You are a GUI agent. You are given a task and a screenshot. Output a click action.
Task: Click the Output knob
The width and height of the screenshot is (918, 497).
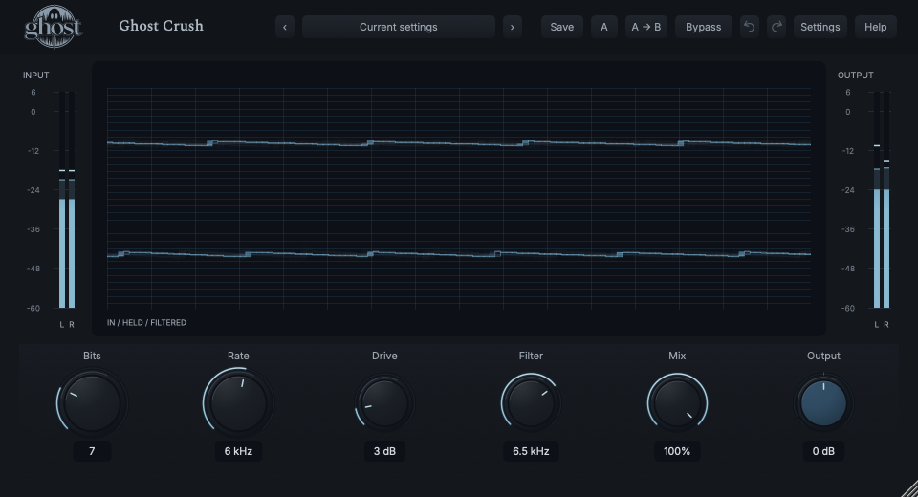[823, 403]
